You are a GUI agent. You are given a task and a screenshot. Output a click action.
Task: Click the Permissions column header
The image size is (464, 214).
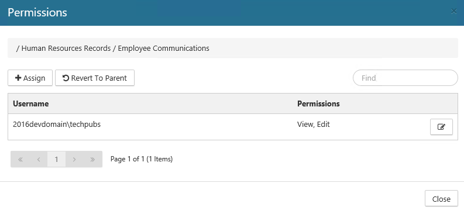click(x=318, y=103)
